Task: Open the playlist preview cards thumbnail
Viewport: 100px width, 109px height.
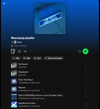Action: point(13,51)
